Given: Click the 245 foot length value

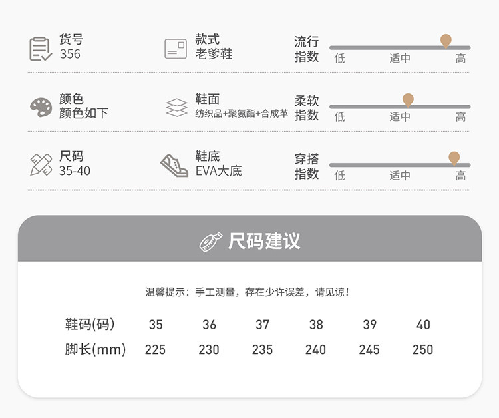Looking at the screenshot, I should coord(369,349).
